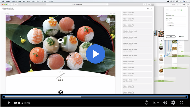Open the Fit zoom dropdown

point(150,9)
